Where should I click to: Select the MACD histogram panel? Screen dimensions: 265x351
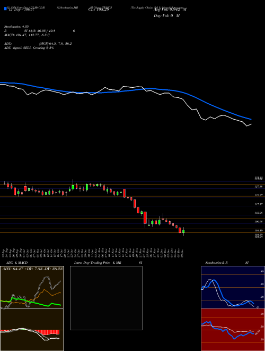pyautogui.click(x=32, y=330)
